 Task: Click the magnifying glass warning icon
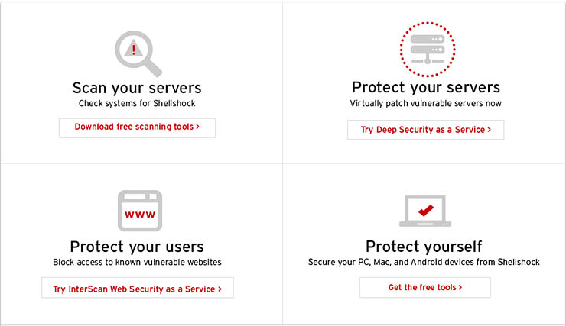[x=137, y=52]
